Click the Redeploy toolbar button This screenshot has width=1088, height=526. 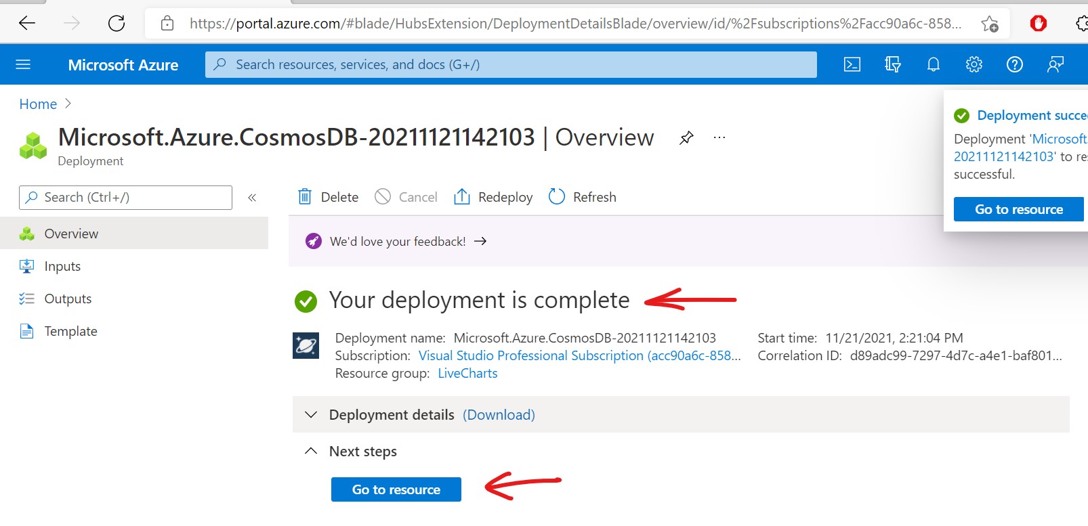click(493, 197)
